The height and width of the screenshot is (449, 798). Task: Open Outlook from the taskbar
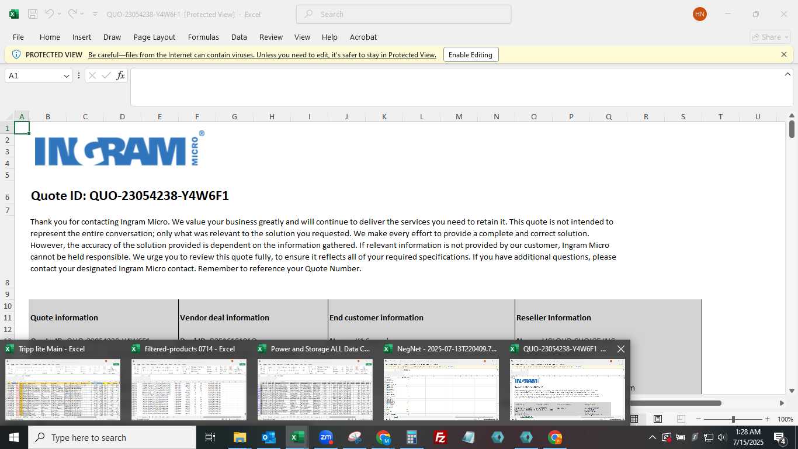point(268,437)
